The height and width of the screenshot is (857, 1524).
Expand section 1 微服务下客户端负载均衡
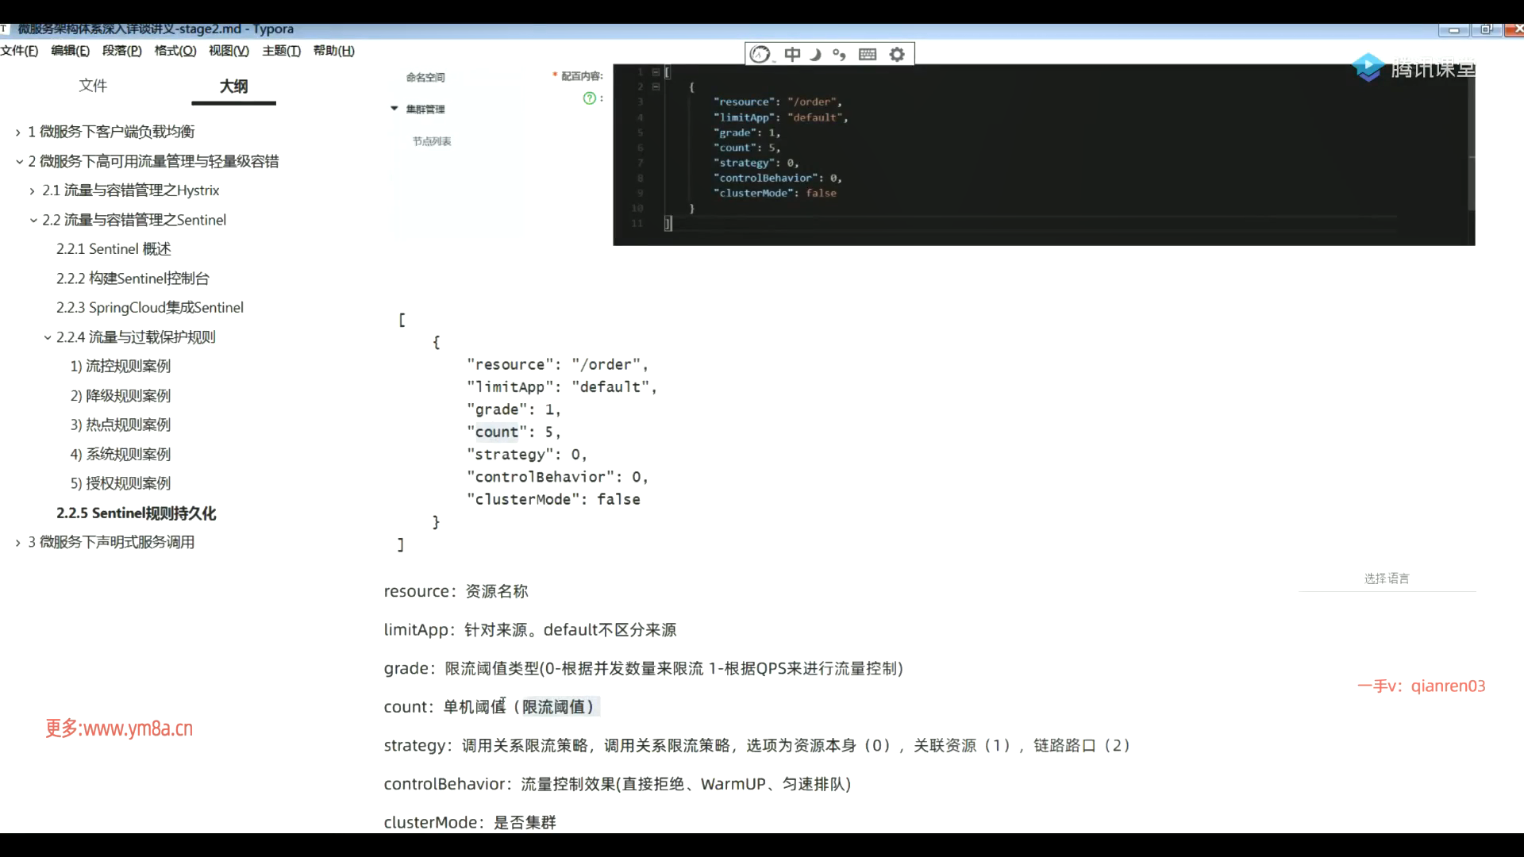click(x=17, y=133)
